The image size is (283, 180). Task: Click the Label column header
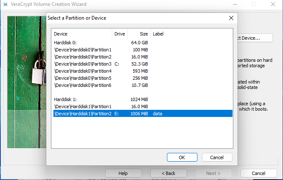(191, 34)
